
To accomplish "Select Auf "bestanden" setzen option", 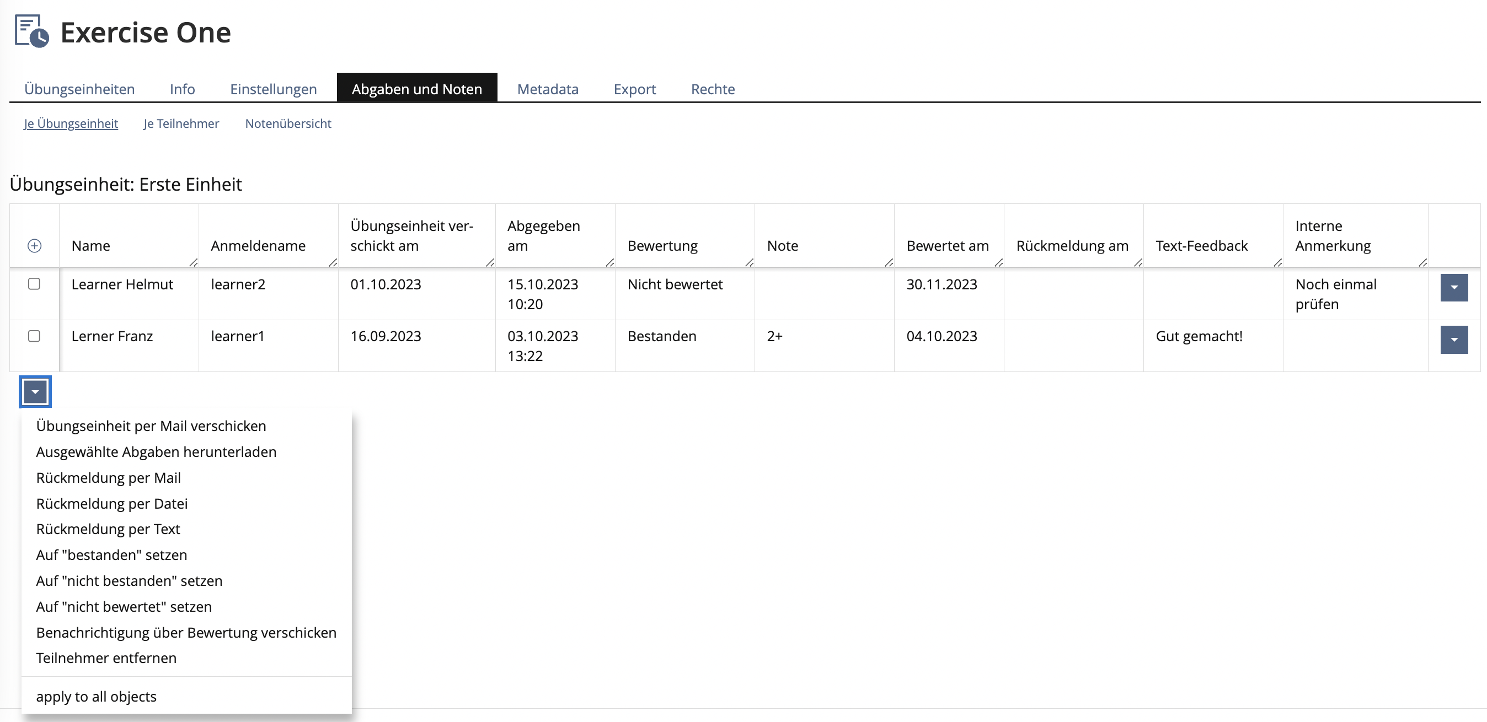I will tap(111, 556).
